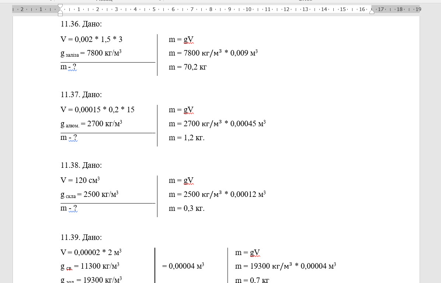Click the line 'm = 19300 кг/м³ * 0,00004 м³'

click(x=285, y=266)
